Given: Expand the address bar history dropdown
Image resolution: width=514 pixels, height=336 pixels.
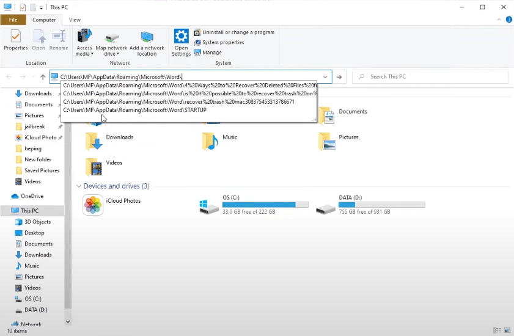Looking at the screenshot, I should pyautogui.click(x=325, y=77).
